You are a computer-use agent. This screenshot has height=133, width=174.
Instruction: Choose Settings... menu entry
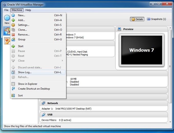coord(38,25)
